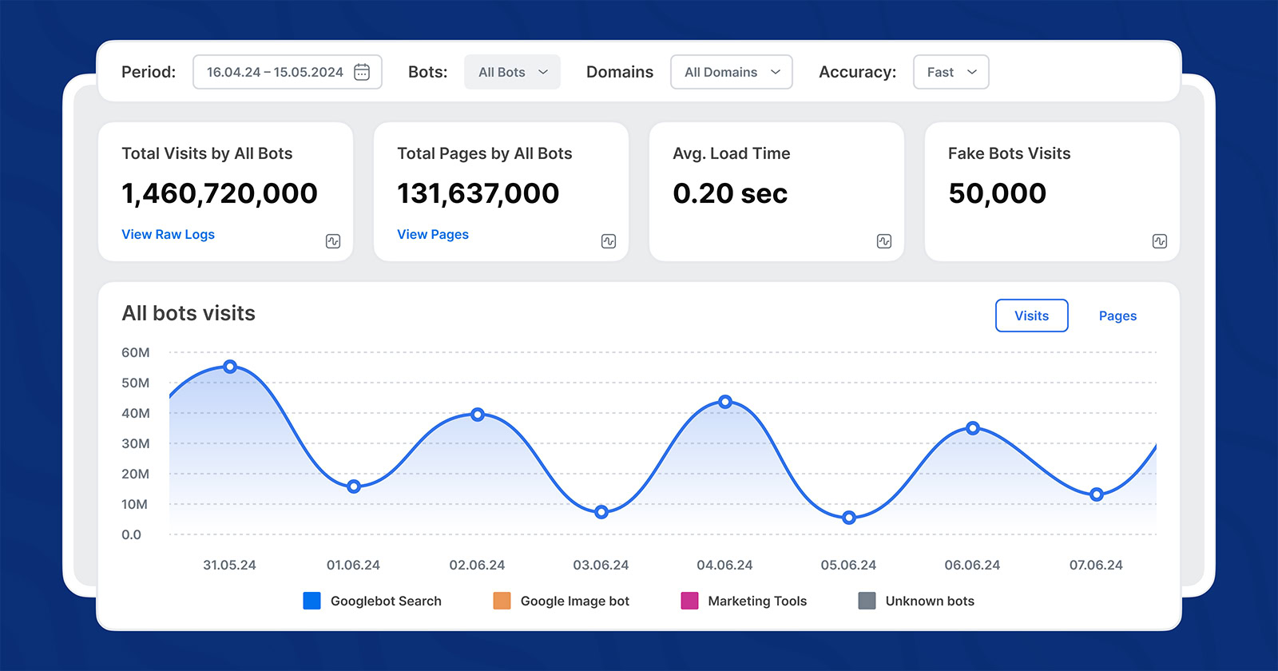Switch chart to Pages tab

(1117, 316)
